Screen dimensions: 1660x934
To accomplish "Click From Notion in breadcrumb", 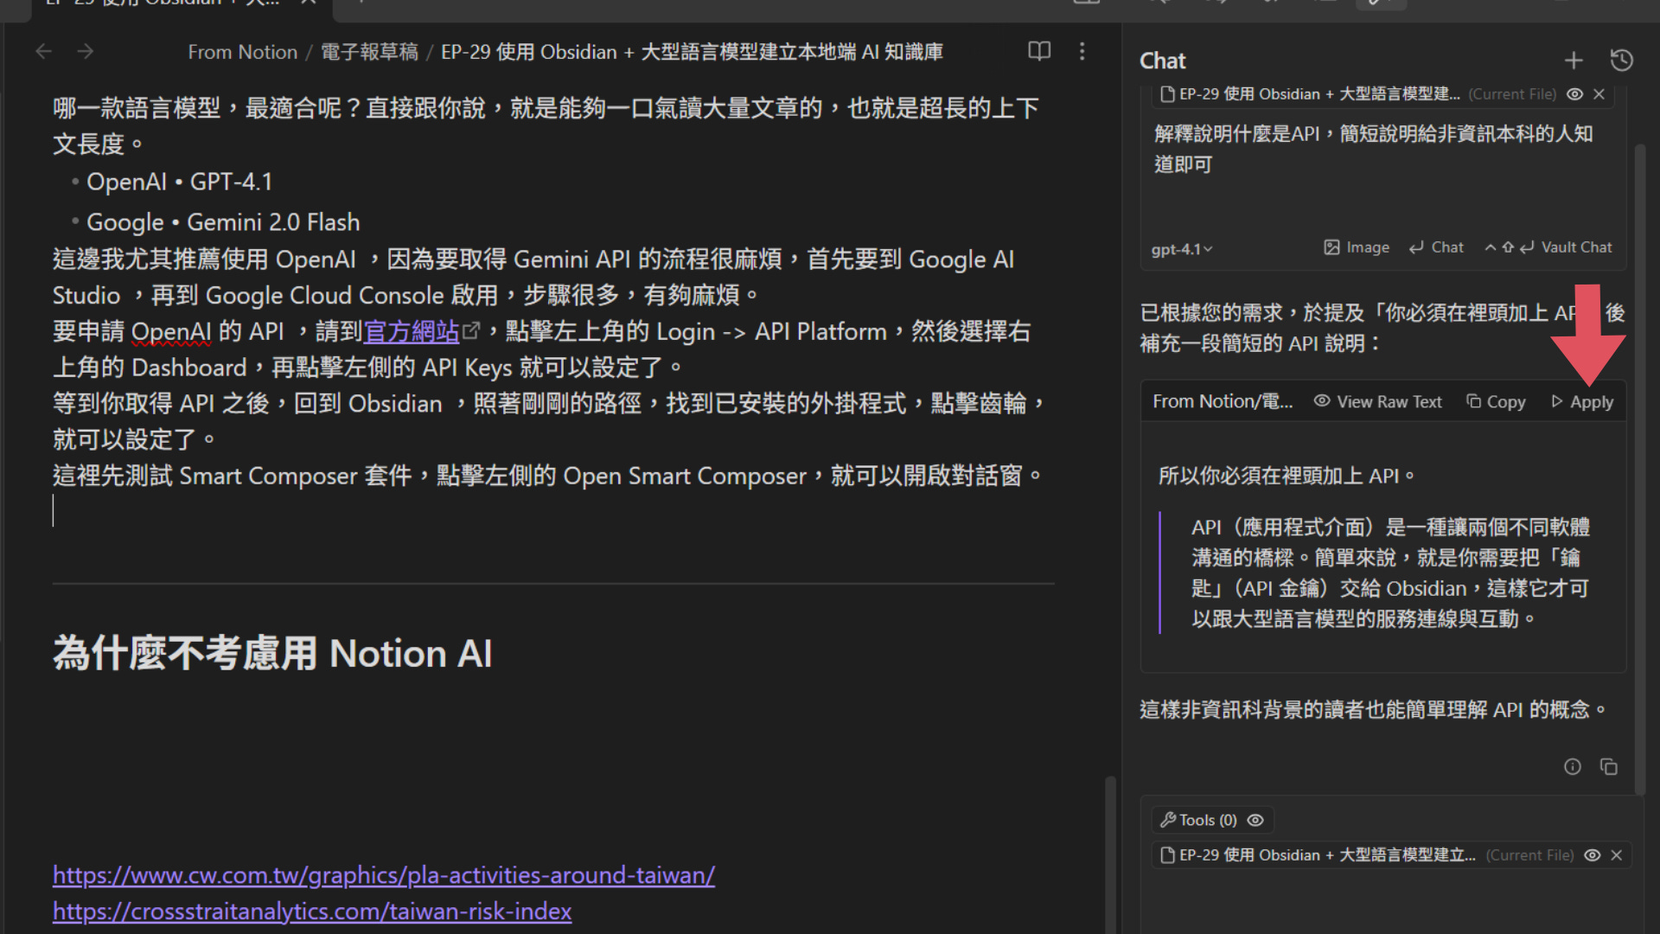I will pyautogui.click(x=243, y=52).
